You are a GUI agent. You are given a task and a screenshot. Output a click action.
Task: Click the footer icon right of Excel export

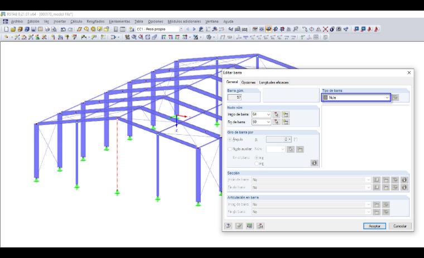point(261,226)
